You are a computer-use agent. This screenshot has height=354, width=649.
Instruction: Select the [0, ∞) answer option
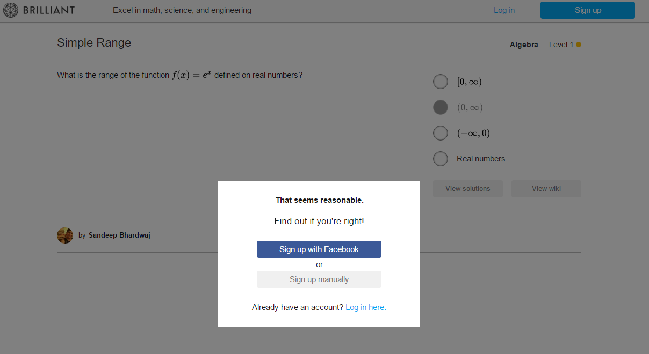pyautogui.click(x=441, y=82)
